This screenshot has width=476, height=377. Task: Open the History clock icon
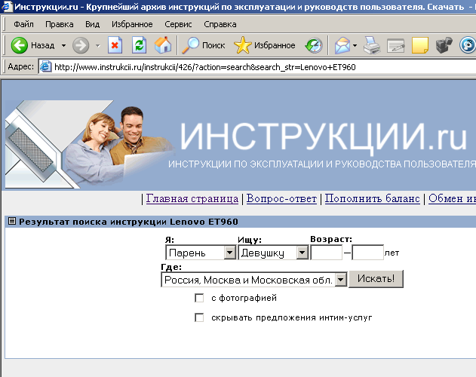point(313,46)
